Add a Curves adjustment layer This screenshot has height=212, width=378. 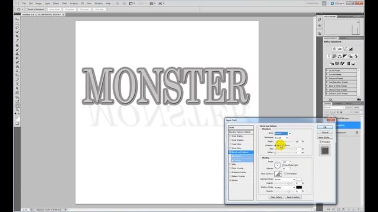tap(345, 49)
